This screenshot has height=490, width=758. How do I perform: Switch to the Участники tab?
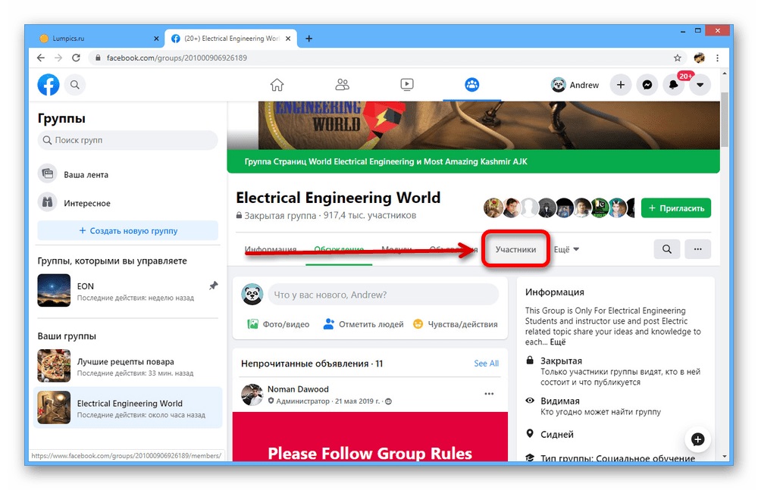tap(515, 249)
